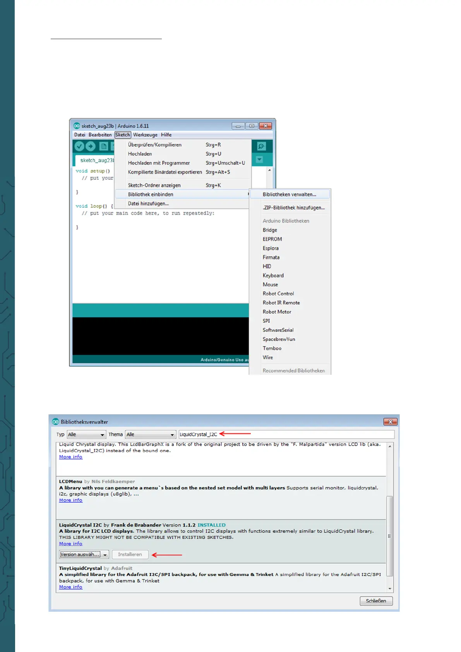Select .ZIP-Bibliothek hinzufügen... option
461x652 pixels.
click(x=290, y=208)
